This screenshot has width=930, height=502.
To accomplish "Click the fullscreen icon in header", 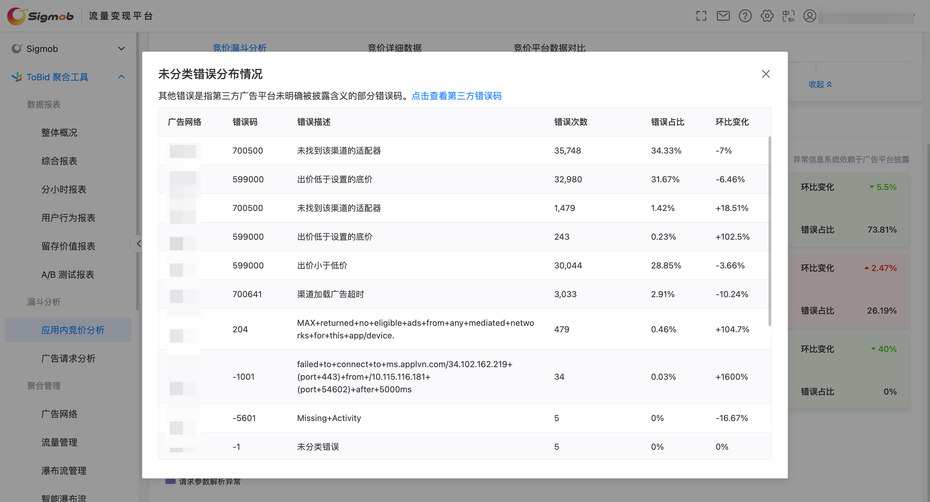I will (x=701, y=16).
